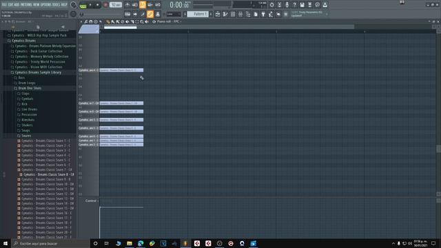Viewport: 441px width, 248px height.
Task: Click the plug-shaped plugin picker icon
Action: [x=263, y=14]
